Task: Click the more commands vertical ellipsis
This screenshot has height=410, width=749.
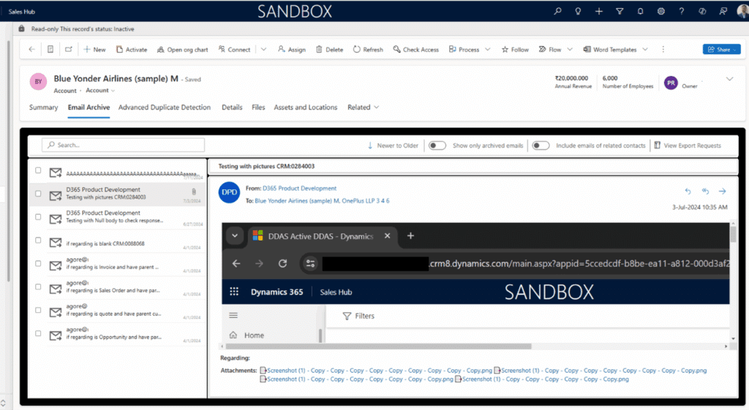Action: point(663,49)
